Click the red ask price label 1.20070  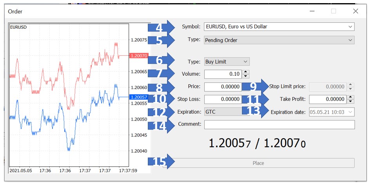click(139, 56)
